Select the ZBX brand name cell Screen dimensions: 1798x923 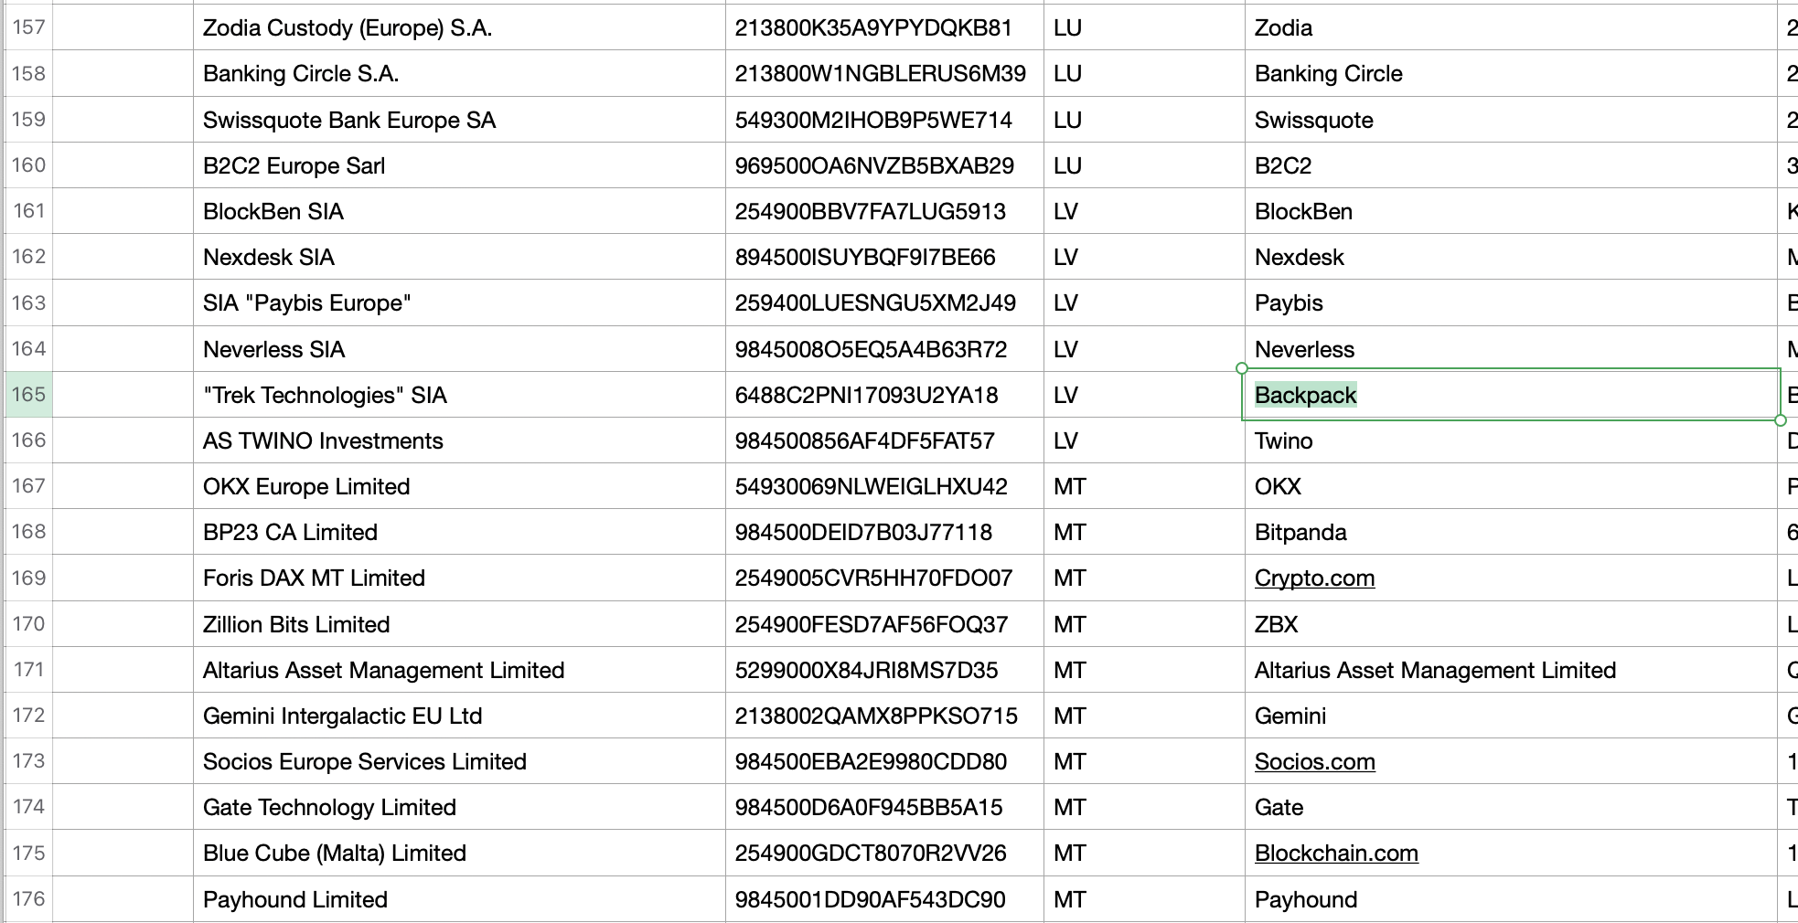tap(1511, 624)
